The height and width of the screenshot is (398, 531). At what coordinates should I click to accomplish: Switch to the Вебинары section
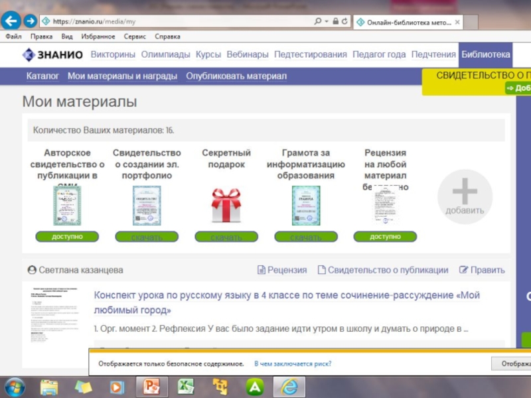point(248,54)
